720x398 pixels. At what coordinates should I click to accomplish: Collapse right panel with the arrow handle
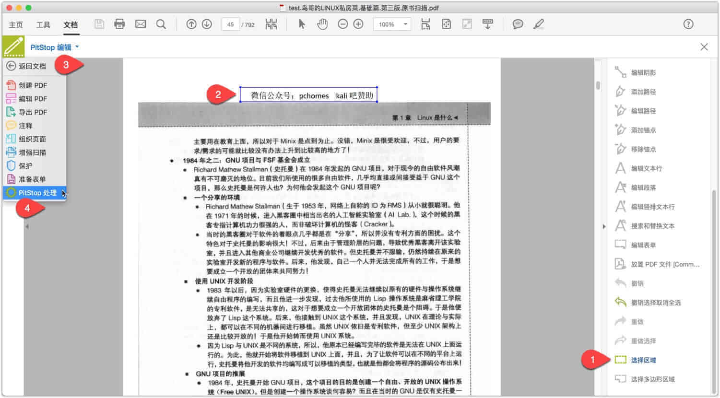tap(604, 226)
